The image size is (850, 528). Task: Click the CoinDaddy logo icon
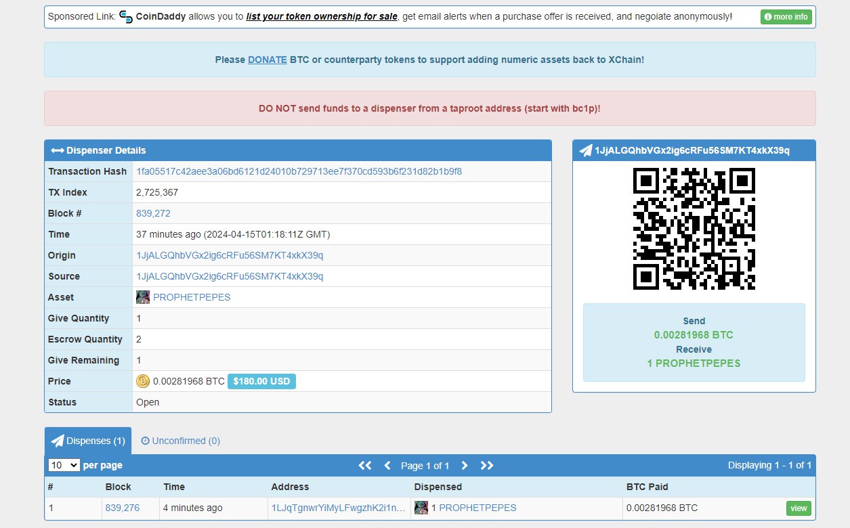126,16
